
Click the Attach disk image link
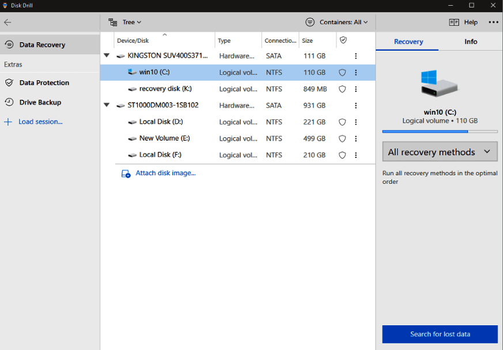165,173
